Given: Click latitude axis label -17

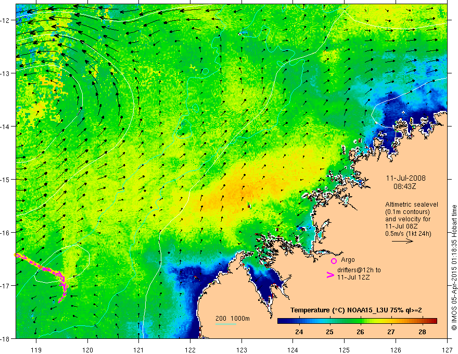Looking at the screenshot, I should 5,286.
